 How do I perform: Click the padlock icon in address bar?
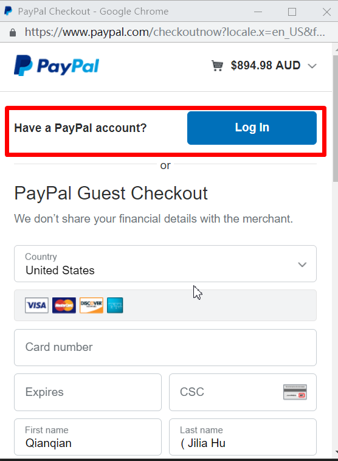point(13,32)
